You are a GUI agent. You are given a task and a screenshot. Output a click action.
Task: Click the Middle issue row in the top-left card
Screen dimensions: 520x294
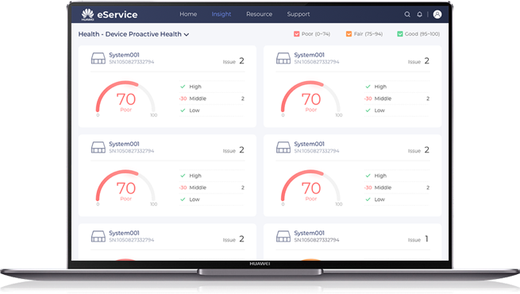point(212,99)
